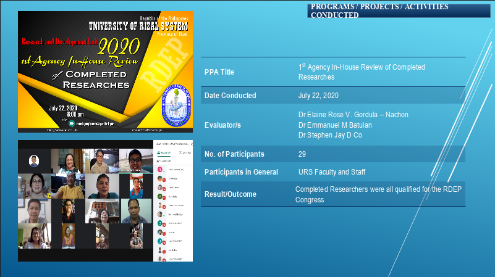
Task: Click the 'No. of Participants' label
Action: (x=234, y=154)
